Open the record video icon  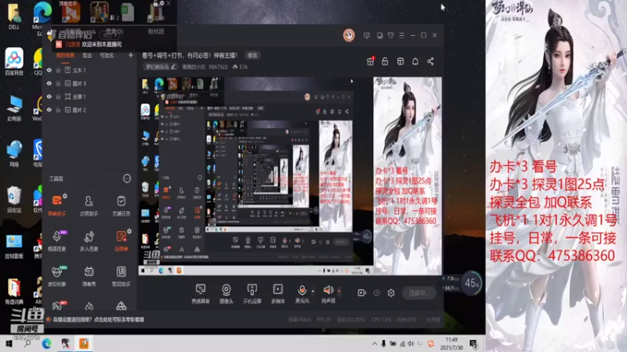coord(361,293)
